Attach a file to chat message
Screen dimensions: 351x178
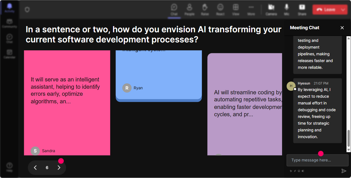click(x=295, y=171)
